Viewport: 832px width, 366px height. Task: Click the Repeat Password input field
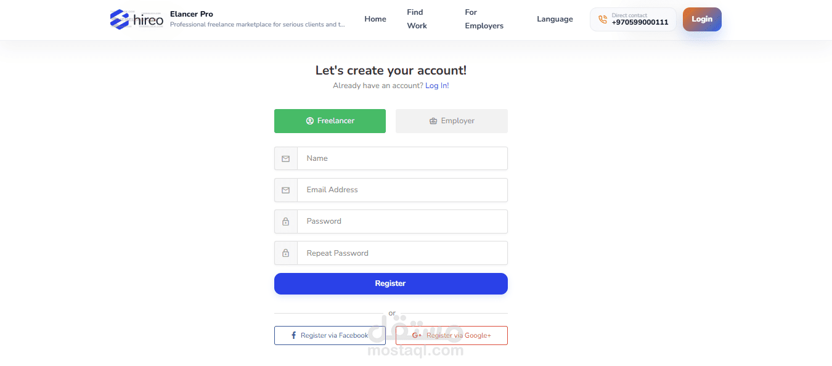tap(402, 253)
